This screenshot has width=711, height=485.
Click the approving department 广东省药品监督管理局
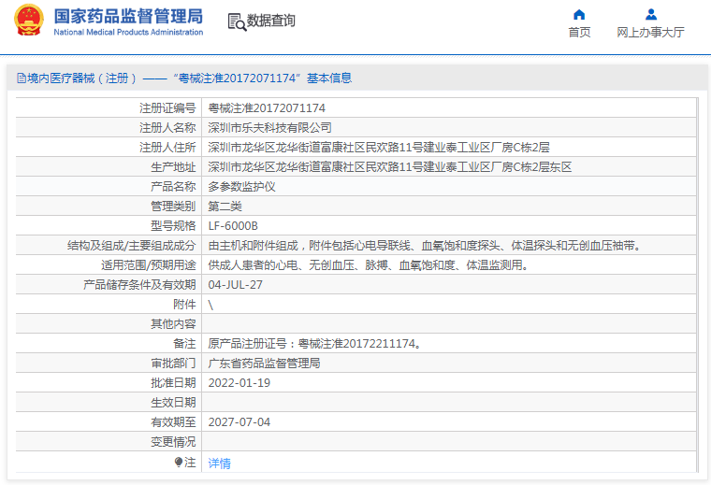(x=264, y=364)
